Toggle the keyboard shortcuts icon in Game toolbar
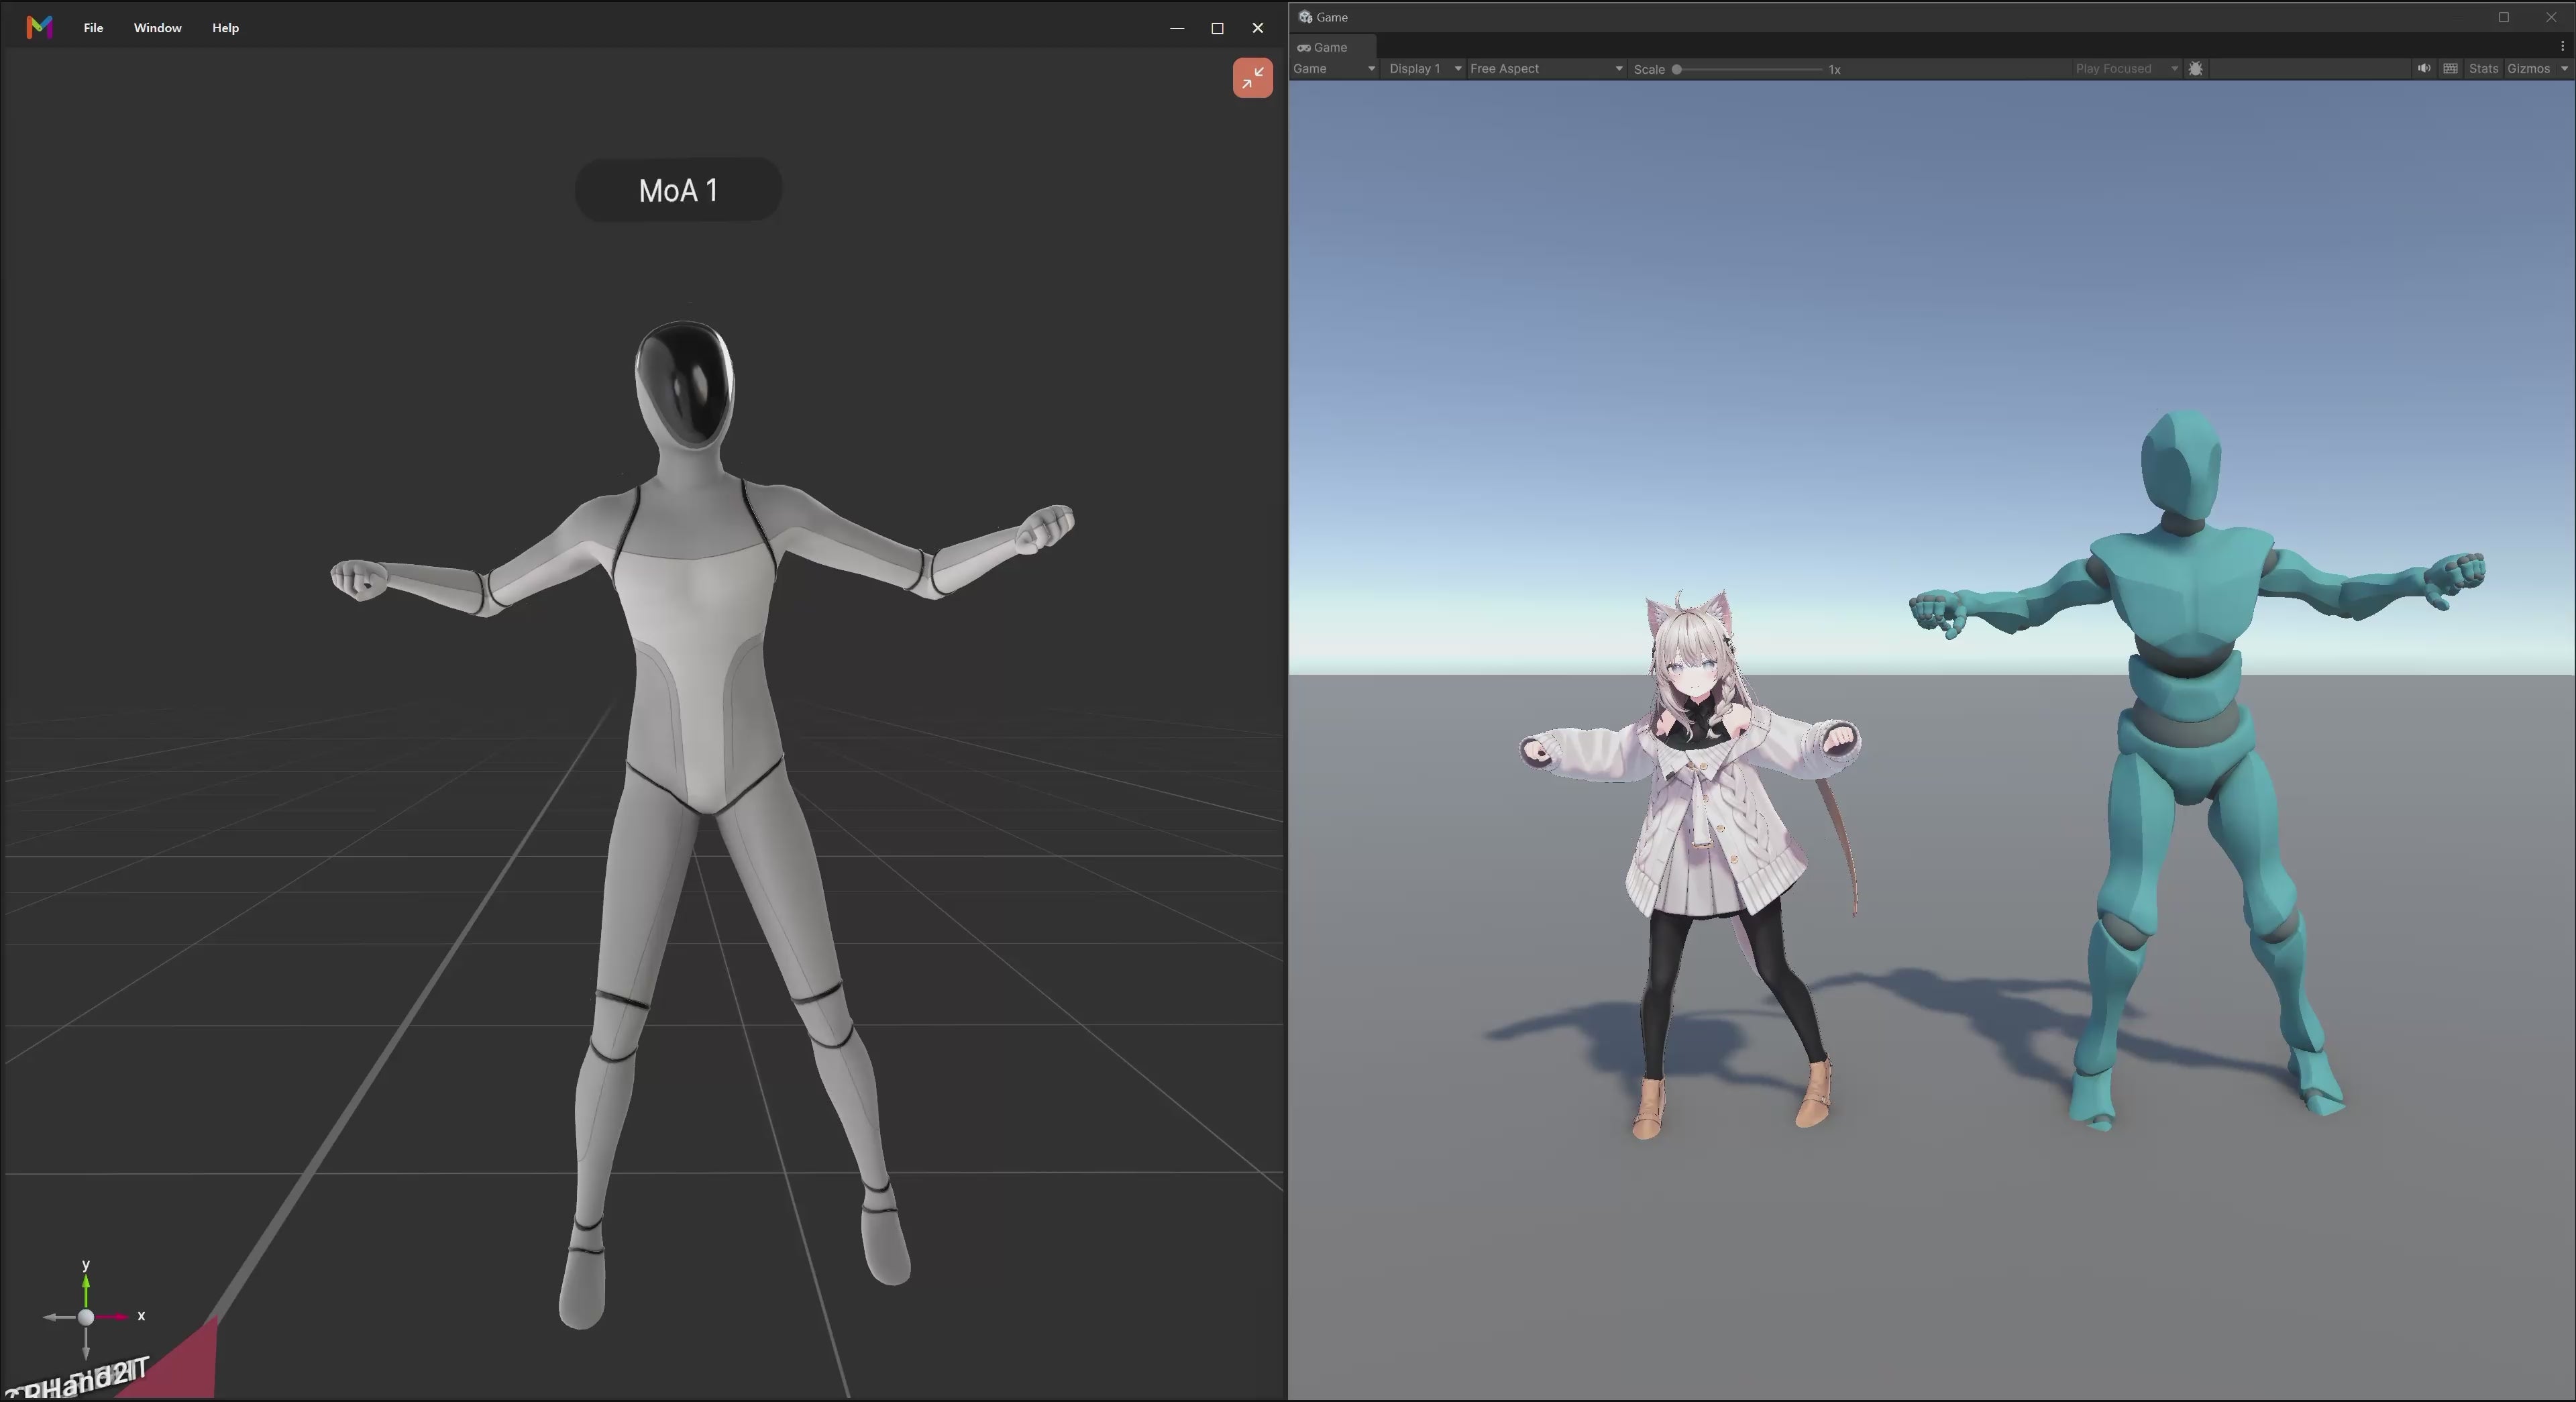Viewport: 2576px width, 1402px height. coord(2450,69)
